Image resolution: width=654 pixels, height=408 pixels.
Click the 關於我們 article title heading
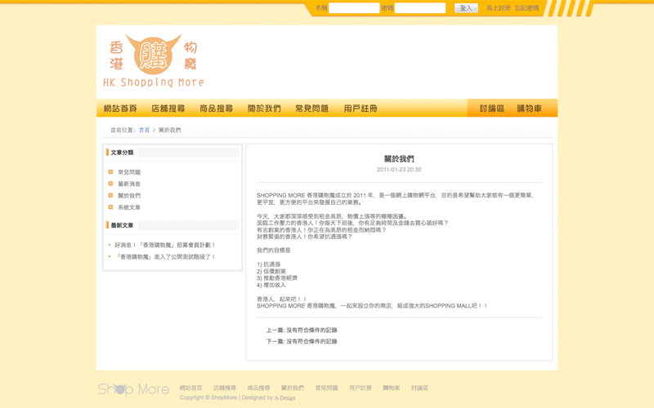399,158
